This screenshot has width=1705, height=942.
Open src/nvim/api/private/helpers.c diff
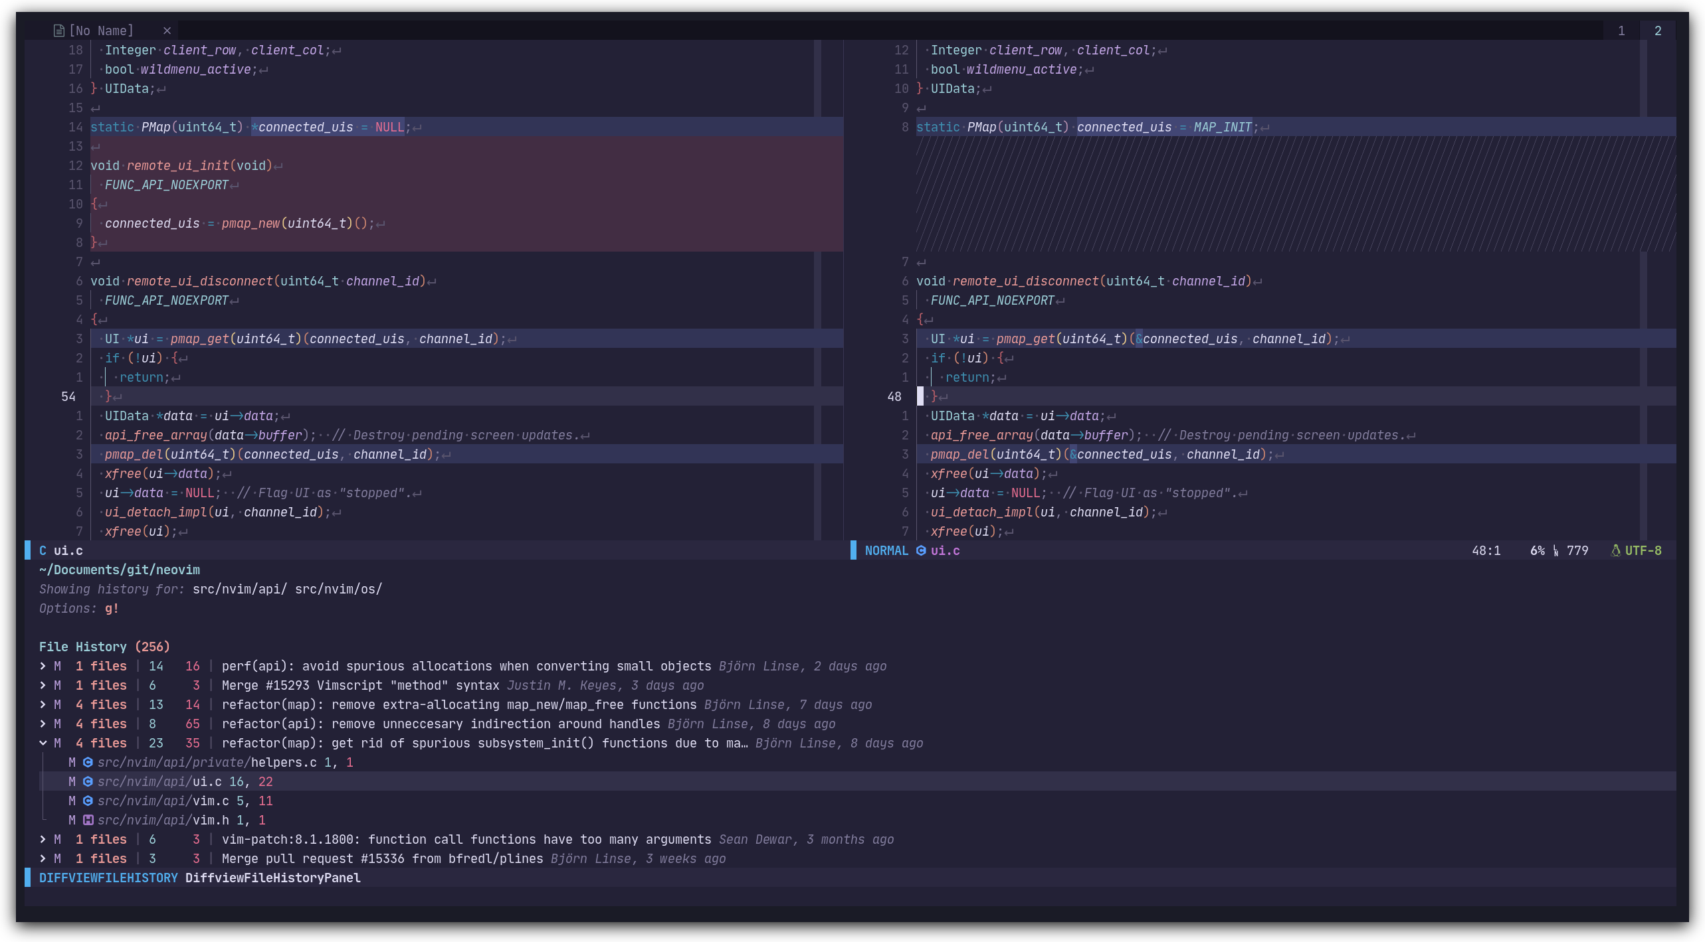pyautogui.click(x=207, y=762)
